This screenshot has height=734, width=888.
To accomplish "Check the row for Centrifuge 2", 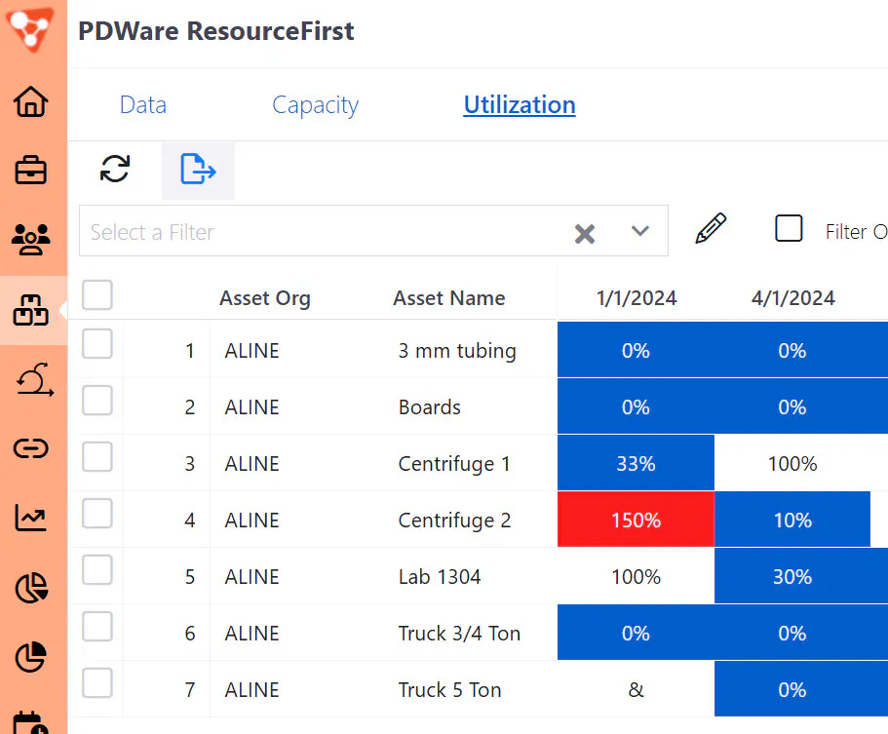I will click(x=97, y=513).
